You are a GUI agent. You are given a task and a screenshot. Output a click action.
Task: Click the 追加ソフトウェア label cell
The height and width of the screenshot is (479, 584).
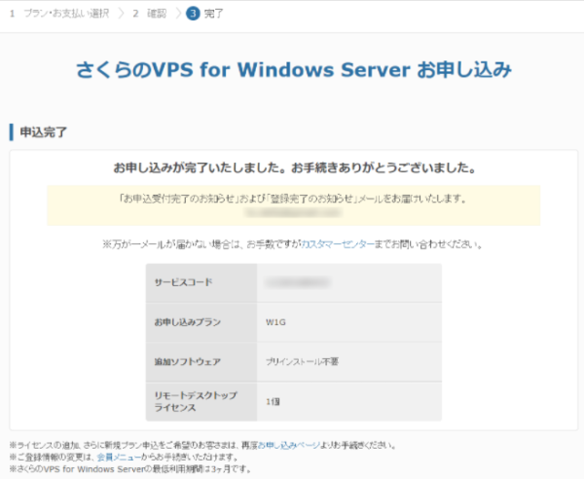pos(201,361)
